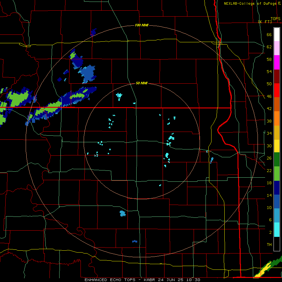This screenshot has height=282, width=282.
Task: Click the TOPS legend title
Action: point(275,19)
